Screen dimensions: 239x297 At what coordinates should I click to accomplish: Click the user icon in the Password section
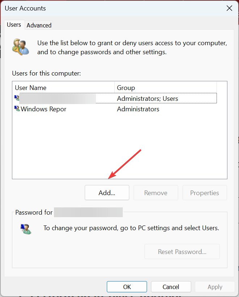[x=25, y=229]
